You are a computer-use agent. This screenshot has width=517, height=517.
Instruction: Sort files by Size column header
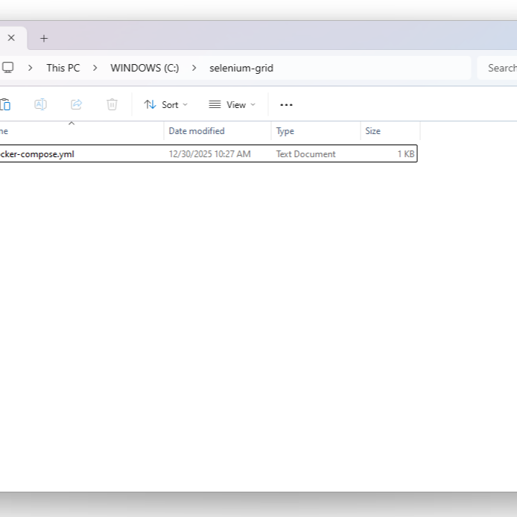(x=373, y=131)
